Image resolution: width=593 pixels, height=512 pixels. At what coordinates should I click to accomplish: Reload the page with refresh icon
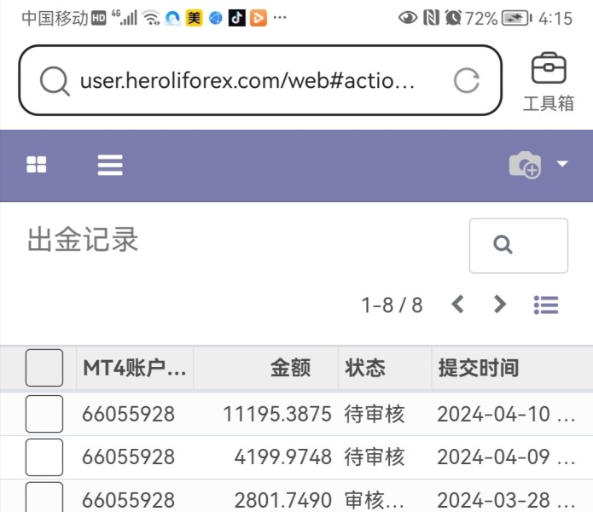[x=467, y=80]
